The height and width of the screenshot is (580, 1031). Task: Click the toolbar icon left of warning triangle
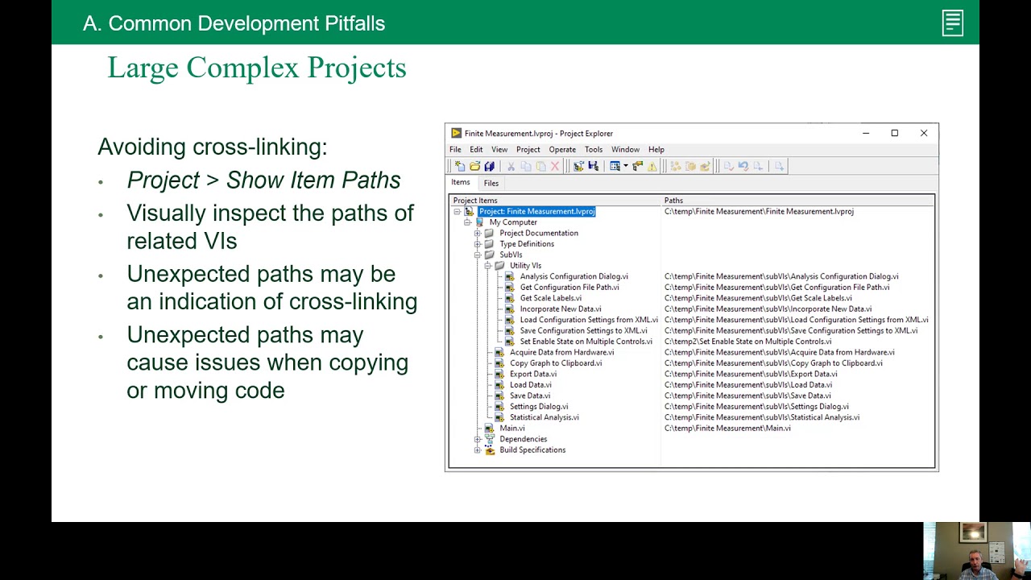click(x=638, y=166)
